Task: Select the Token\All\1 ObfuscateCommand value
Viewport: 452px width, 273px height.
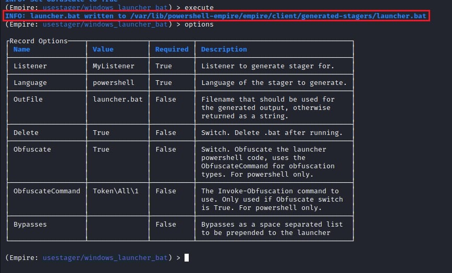Action: click(x=116, y=191)
